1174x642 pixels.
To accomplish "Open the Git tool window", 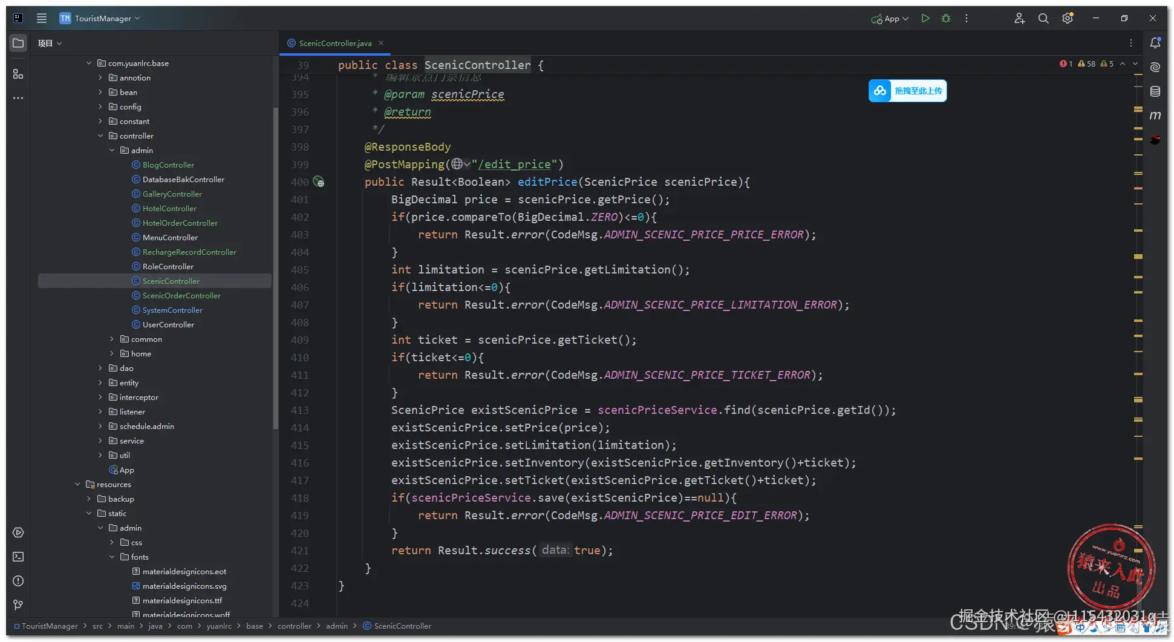I will click(18, 604).
